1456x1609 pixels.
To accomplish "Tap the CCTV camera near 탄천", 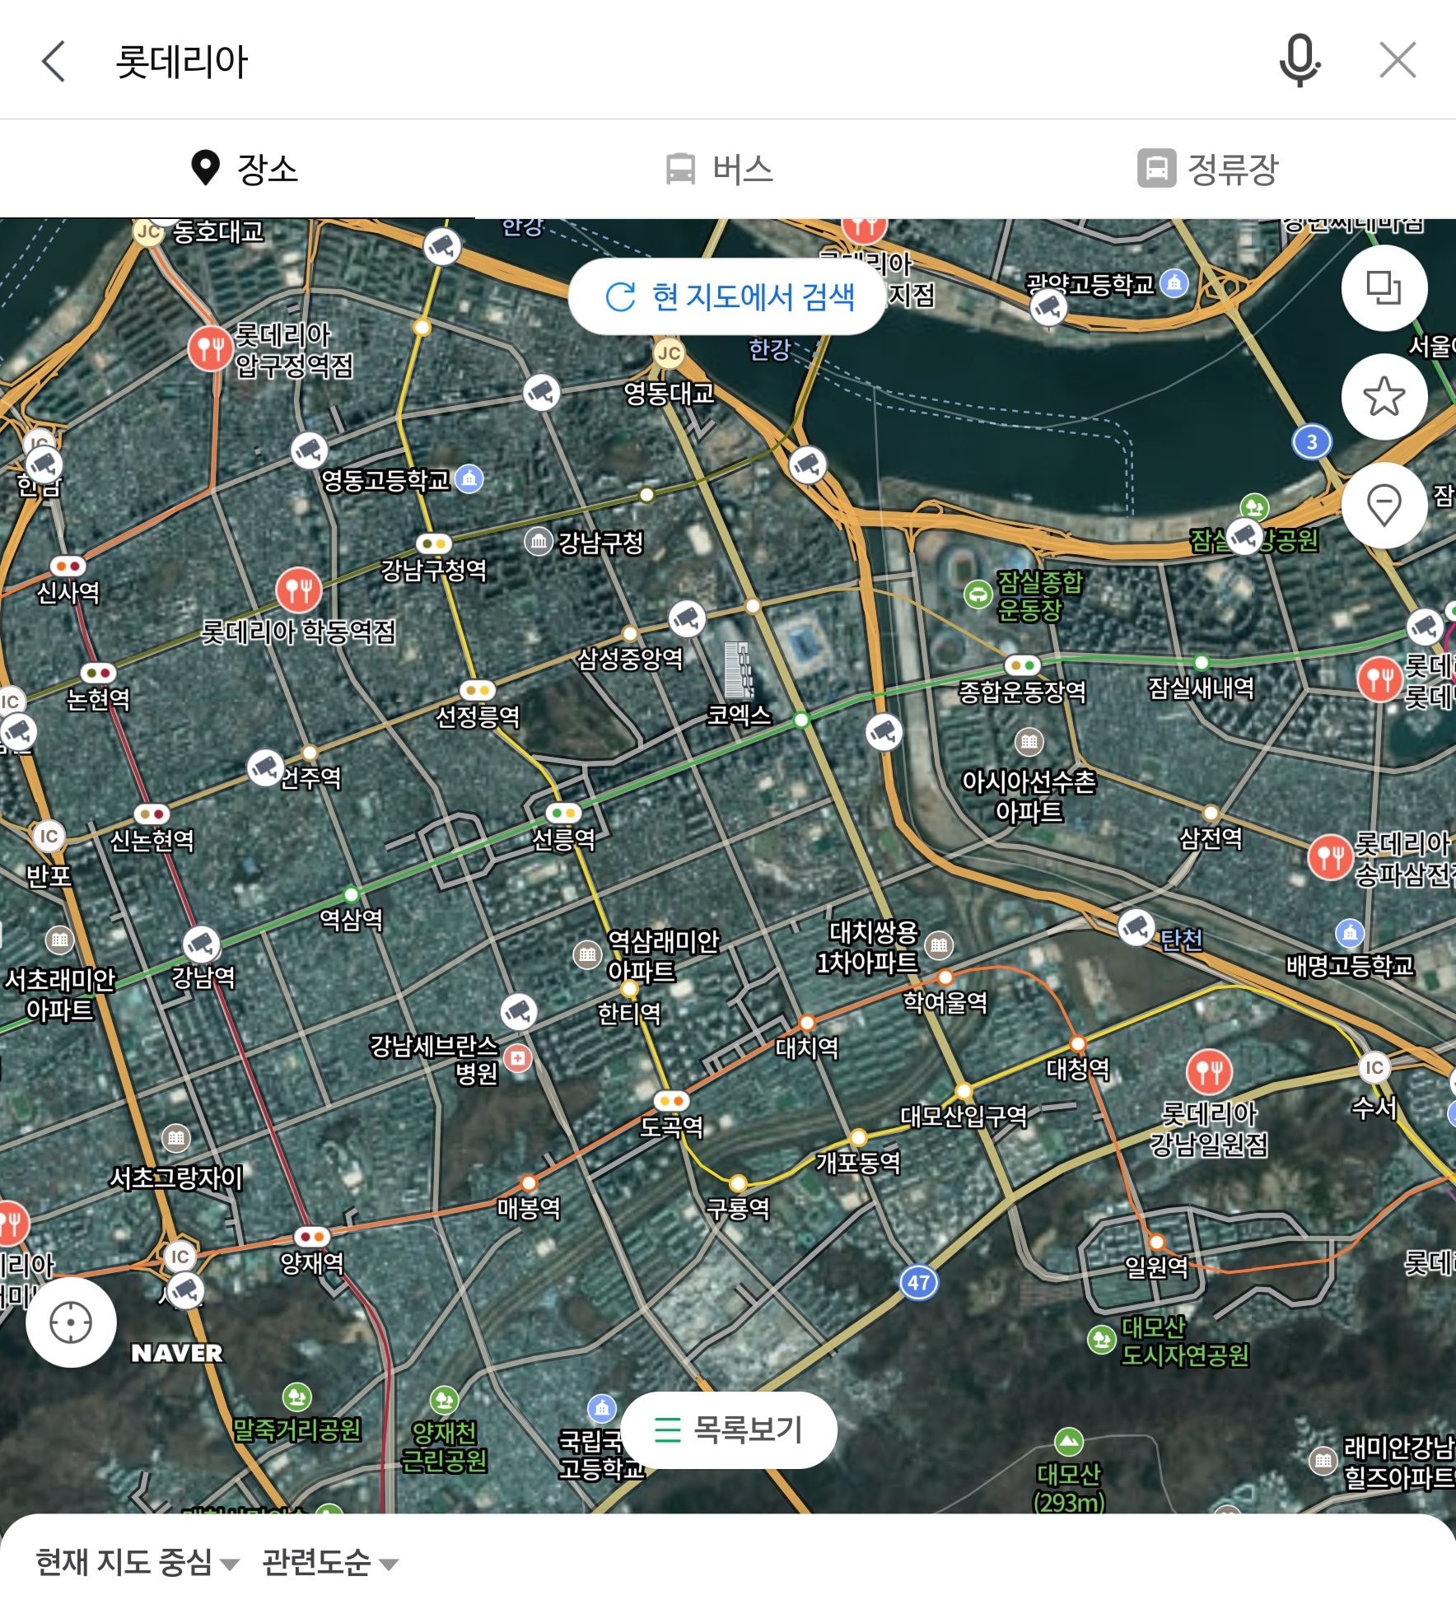I will [x=1136, y=928].
